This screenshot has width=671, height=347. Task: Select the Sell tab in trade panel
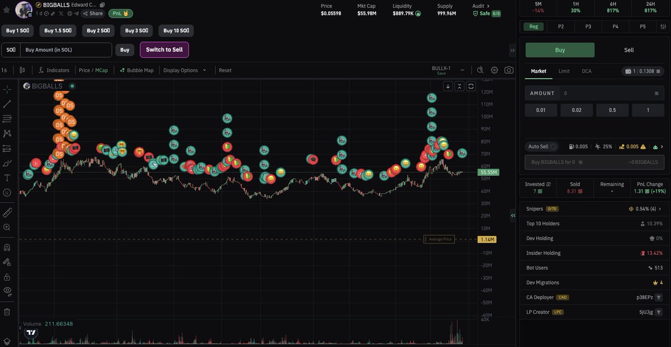coord(629,50)
